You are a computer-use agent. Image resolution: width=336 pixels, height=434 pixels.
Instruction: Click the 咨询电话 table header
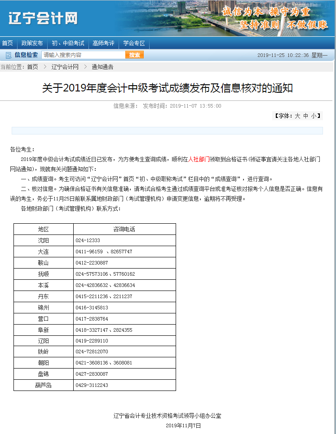click(124, 229)
